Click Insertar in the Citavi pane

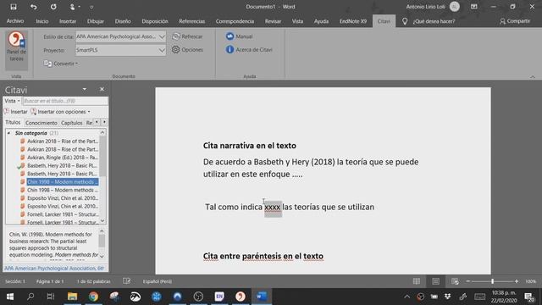pyautogui.click(x=15, y=112)
